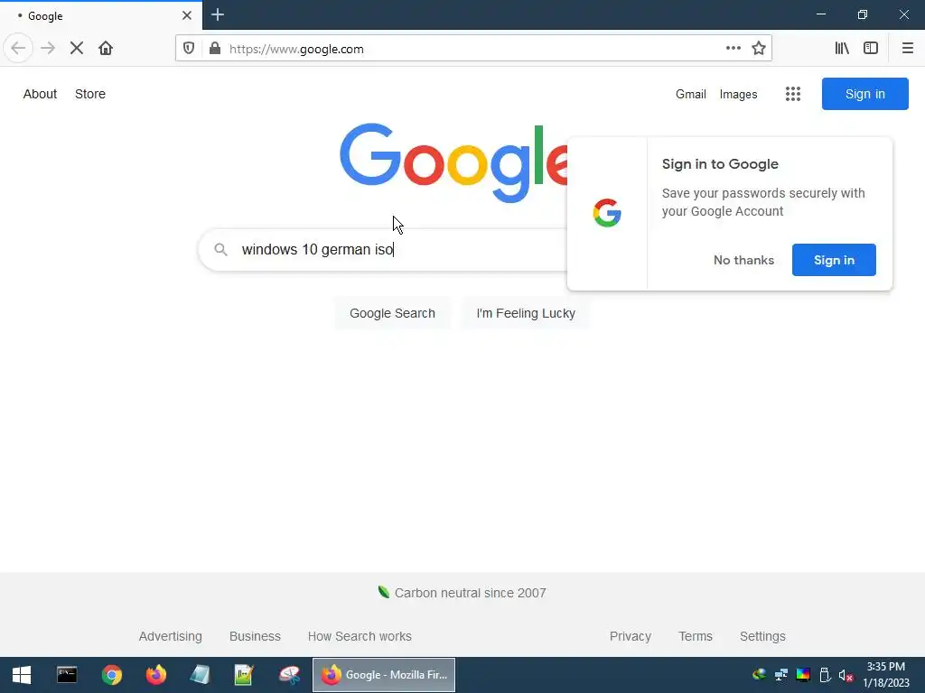
Task: Open Privacy footer link
Action: (x=630, y=636)
